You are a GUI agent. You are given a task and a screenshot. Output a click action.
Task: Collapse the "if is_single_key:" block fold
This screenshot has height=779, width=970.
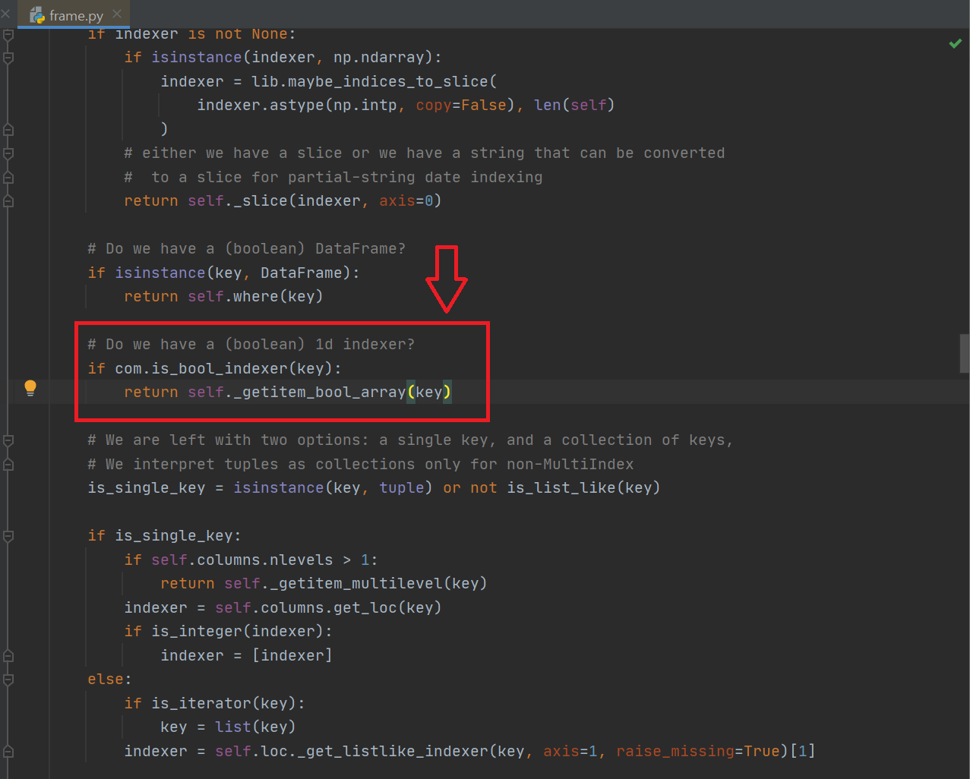[x=8, y=535]
